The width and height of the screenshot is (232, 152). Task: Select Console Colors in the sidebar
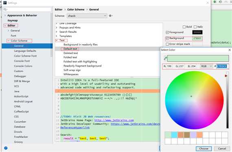[23, 66]
